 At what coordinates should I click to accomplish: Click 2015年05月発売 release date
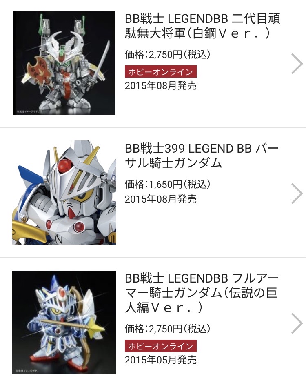(x=161, y=360)
